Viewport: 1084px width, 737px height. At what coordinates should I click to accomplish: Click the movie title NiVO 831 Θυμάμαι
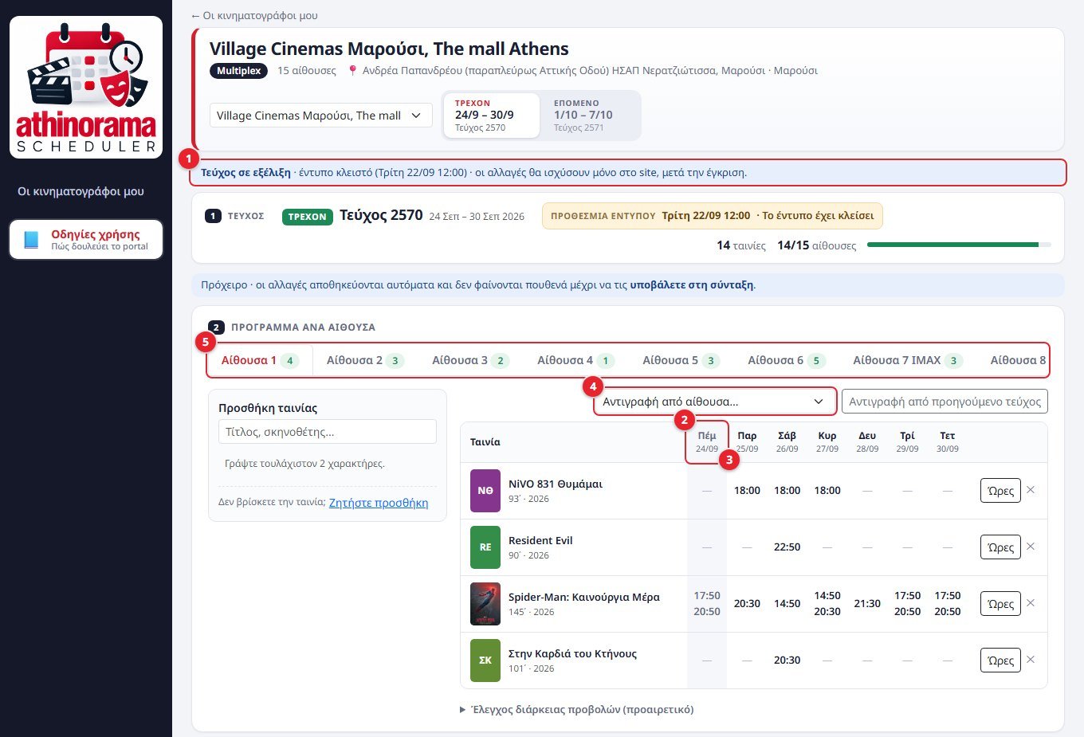click(x=556, y=484)
